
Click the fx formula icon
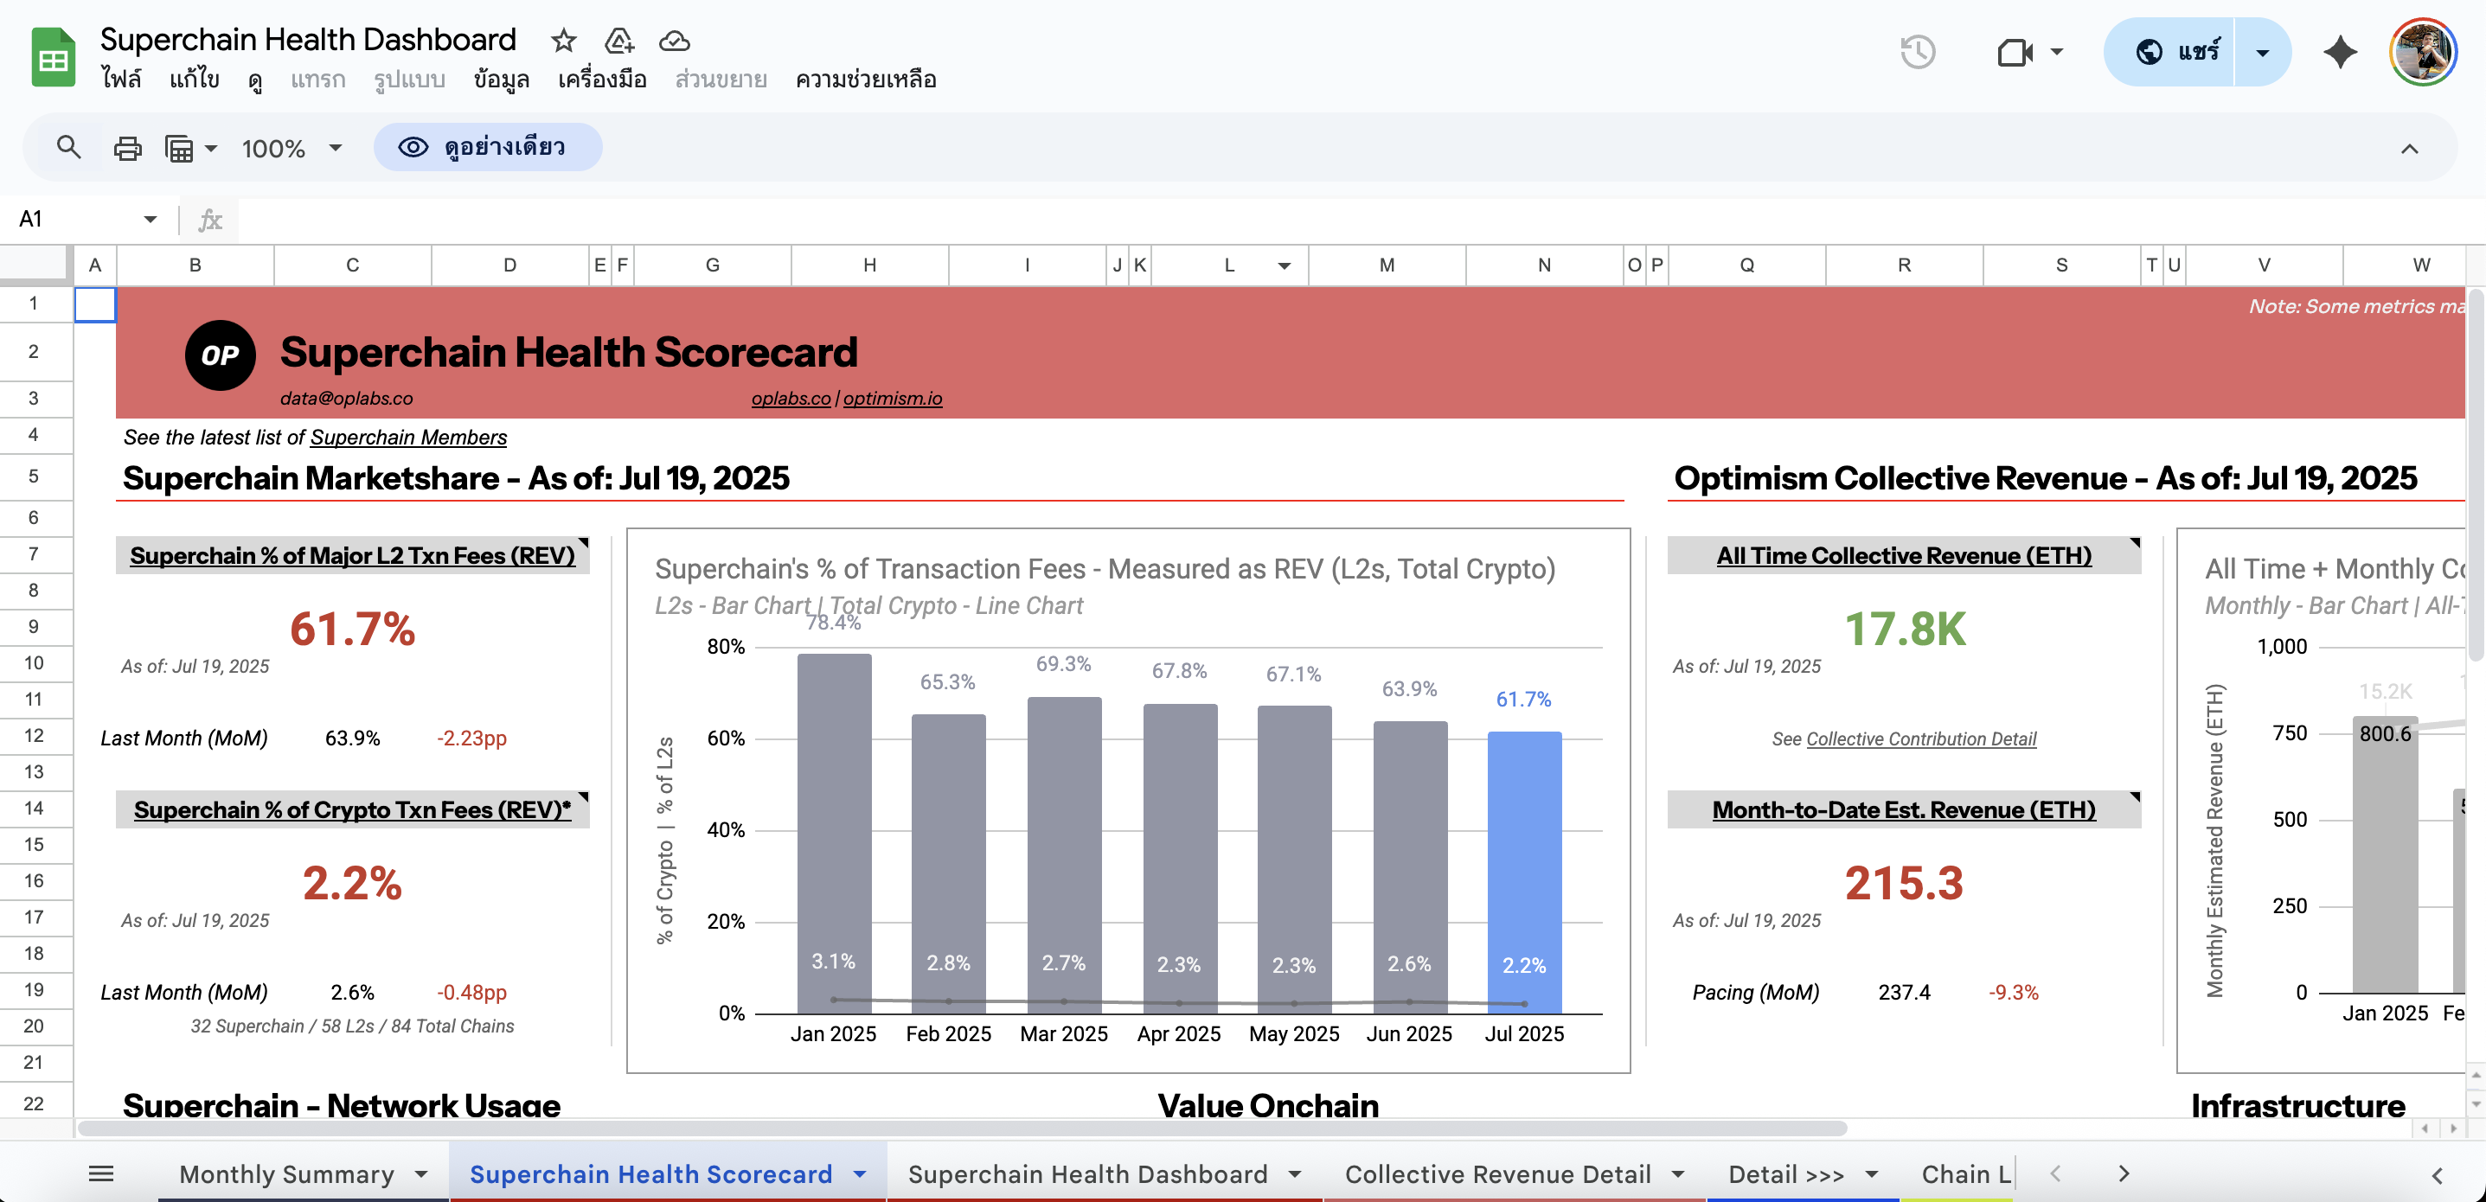210,220
